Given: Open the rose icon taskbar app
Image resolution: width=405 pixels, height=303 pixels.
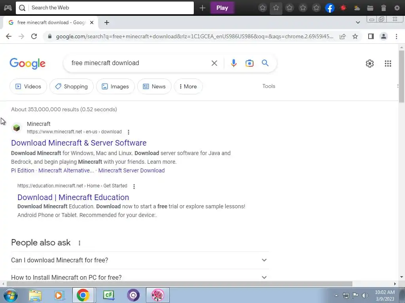Looking at the screenshot, I should point(158,295).
